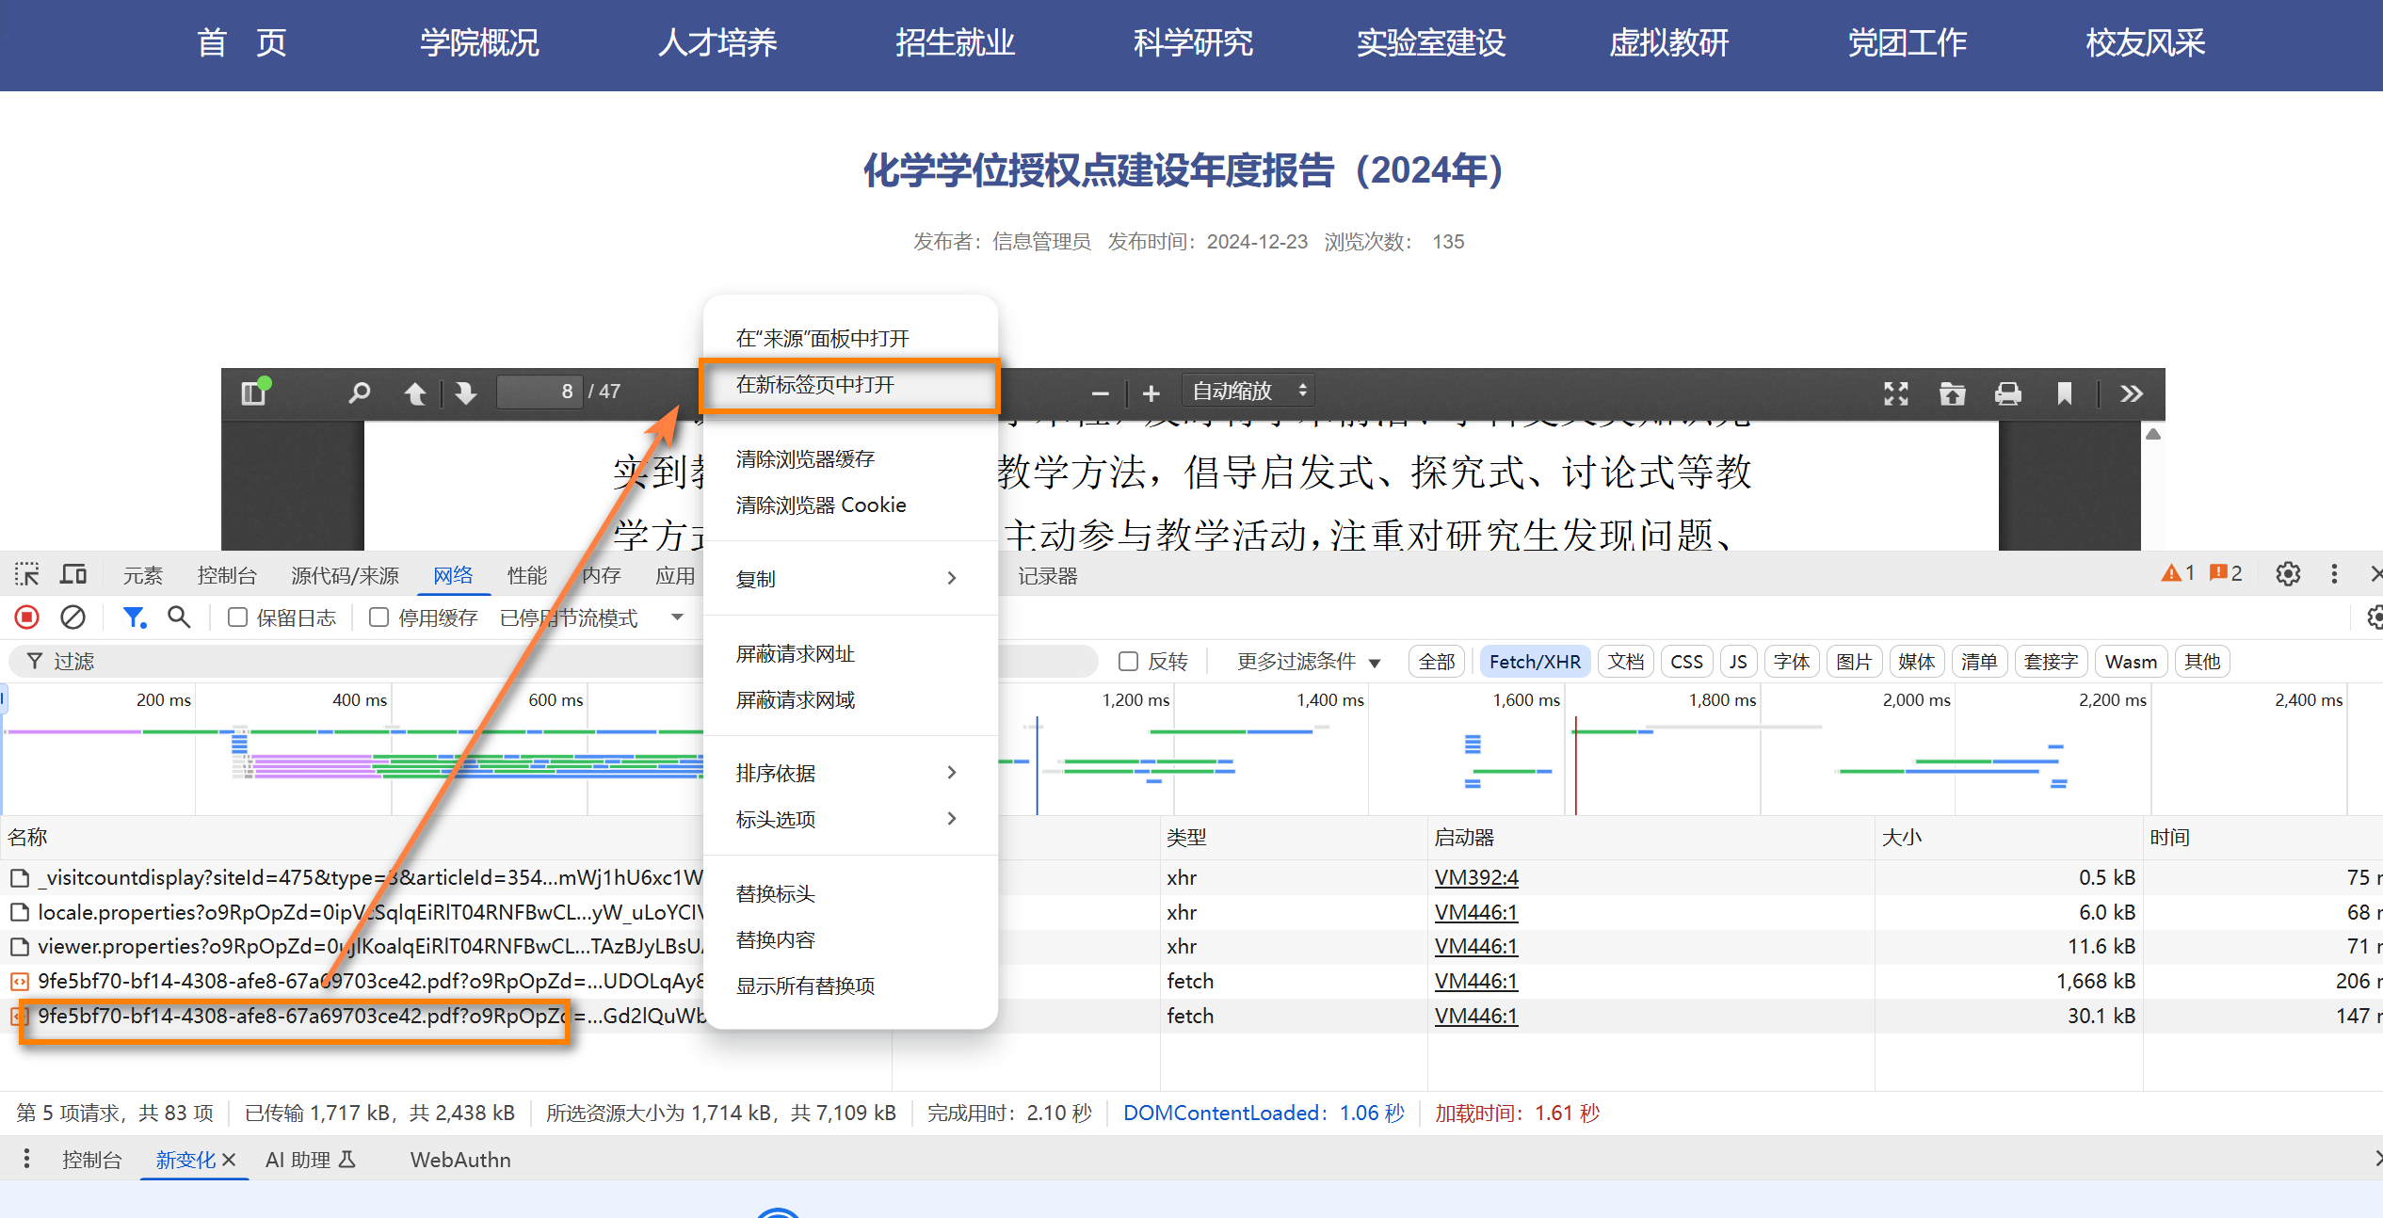
Task: Sort requests by 大小 column header
Action: (2007, 837)
